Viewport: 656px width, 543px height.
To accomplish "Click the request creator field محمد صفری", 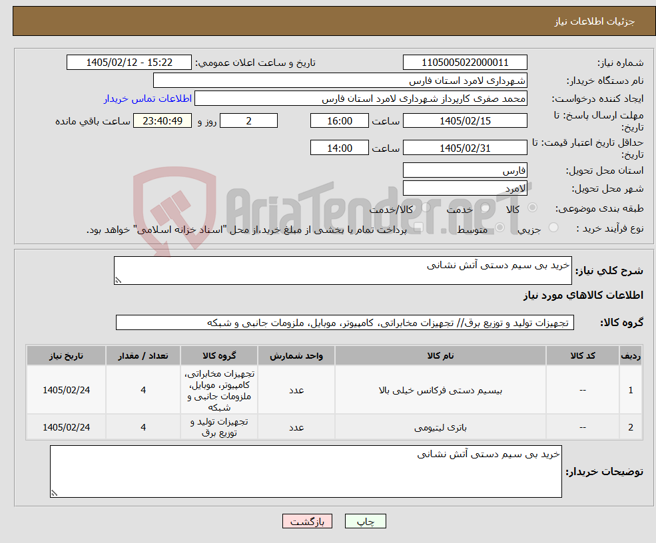I will [x=360, y=98].
